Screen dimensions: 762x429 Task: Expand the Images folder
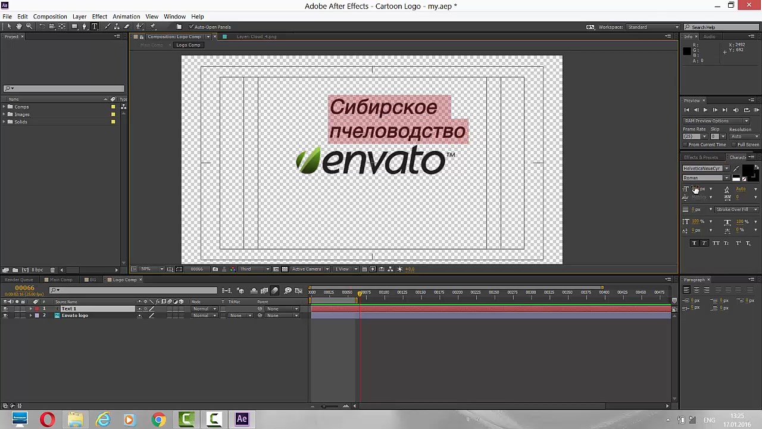pyautogui.click(x=4, y=114)
